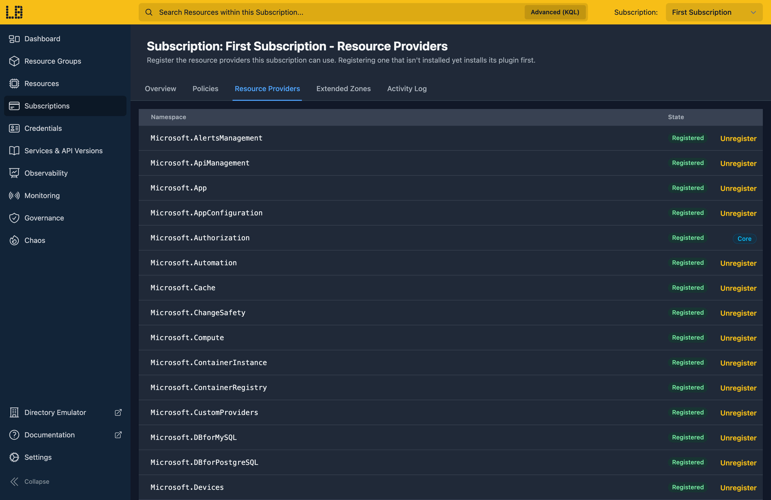
Task: Unregister Microsoft.DBforMySQL provider
Action: point(738,438)
